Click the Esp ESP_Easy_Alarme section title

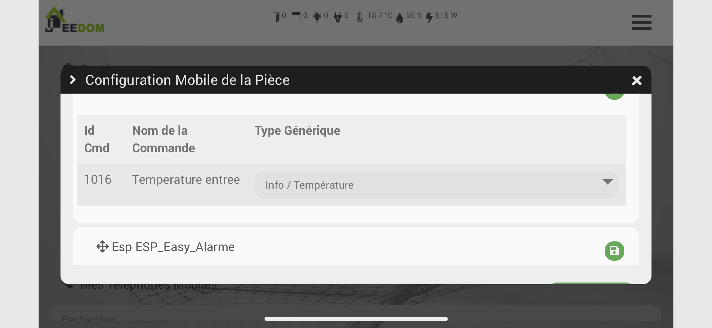point(173,247)
